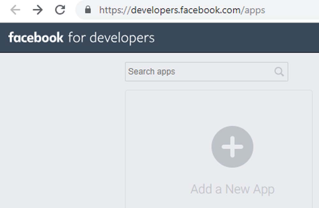The height and width of the screenshot is (208, 319).
Task: Click the browser back arrow
Action: click(15, 10)
